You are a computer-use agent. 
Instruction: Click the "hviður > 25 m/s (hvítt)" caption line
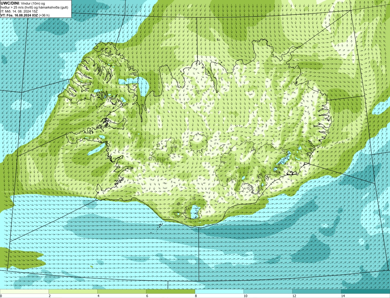(34, 7)
